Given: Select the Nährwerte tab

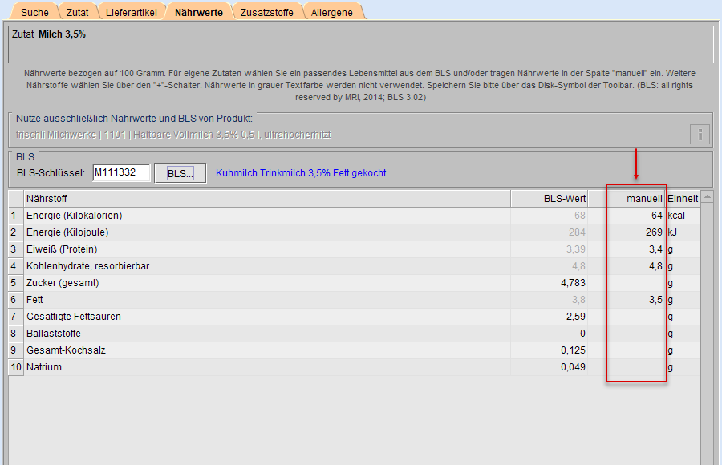Looking at the screenshot, I should click(198, 13).
